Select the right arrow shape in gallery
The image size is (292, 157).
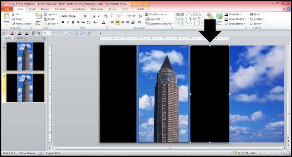pyautogui.click(x=195, y=19)
